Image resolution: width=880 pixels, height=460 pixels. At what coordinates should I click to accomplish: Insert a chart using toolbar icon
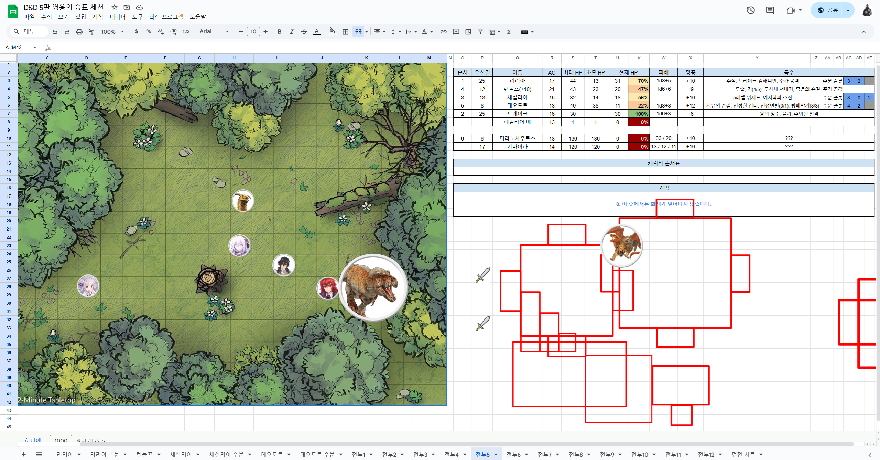(468, 32)
